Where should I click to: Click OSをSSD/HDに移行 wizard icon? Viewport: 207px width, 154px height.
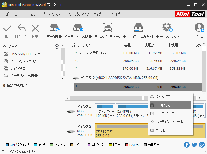tap(6, 54)
